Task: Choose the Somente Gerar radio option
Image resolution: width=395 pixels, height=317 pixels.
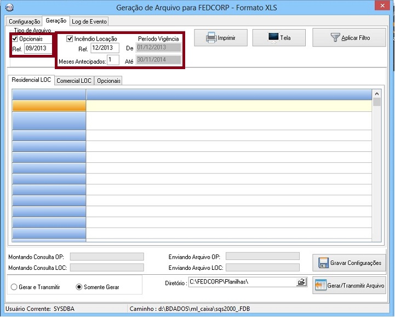Action: pyautogui.click(x=79, y=287)
